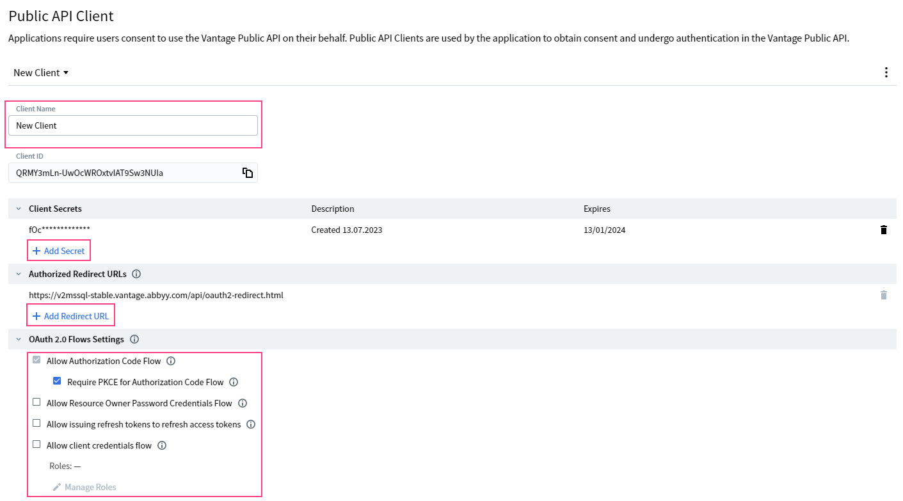
Task: View info about OAuth 2.0 Flows Settings
Action: (134, 339)
